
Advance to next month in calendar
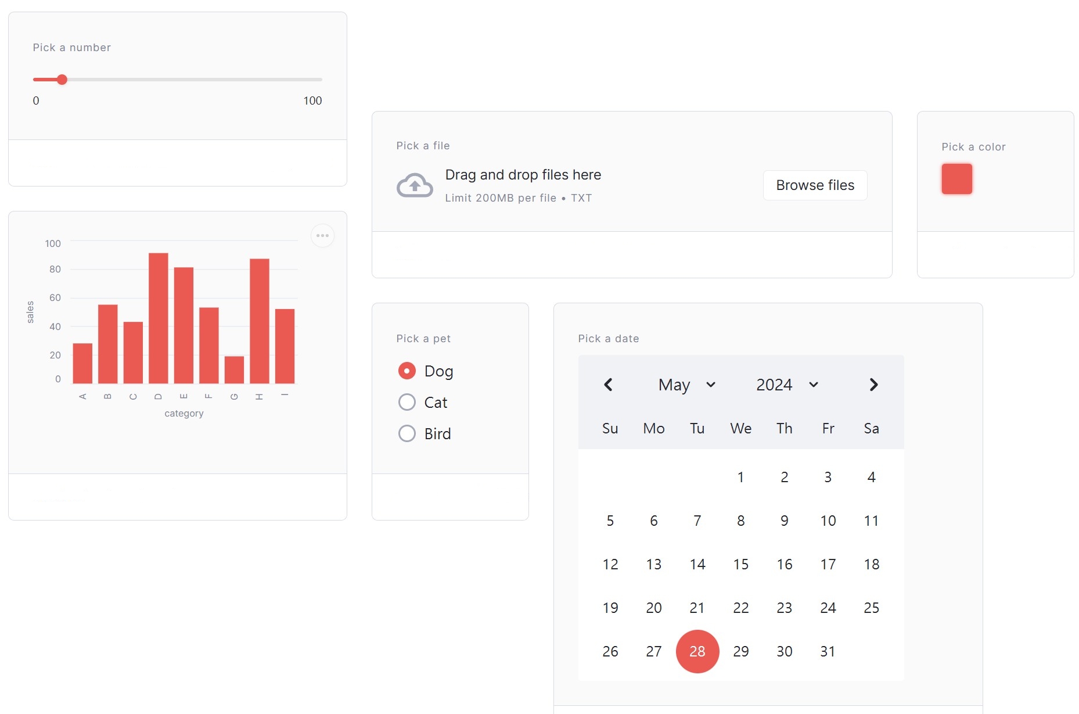(873, 385)
